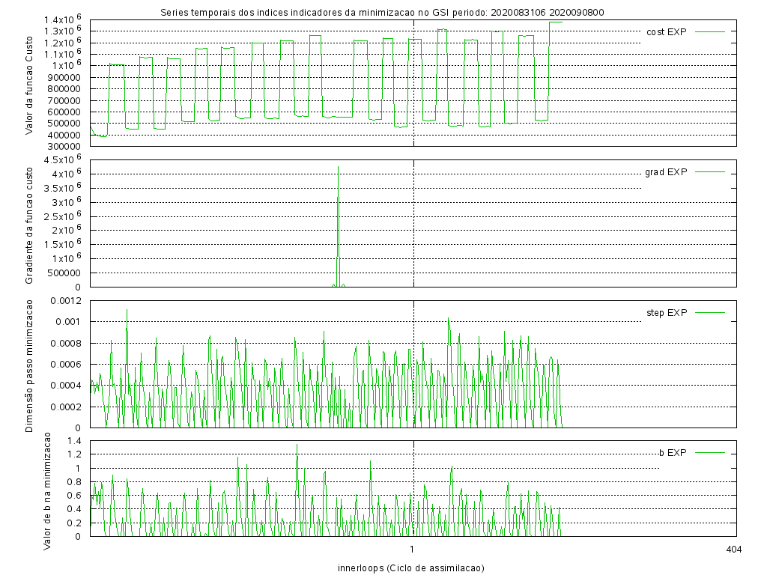
Task: Select the 'b EXP' legend label
Action: [673, 453]
